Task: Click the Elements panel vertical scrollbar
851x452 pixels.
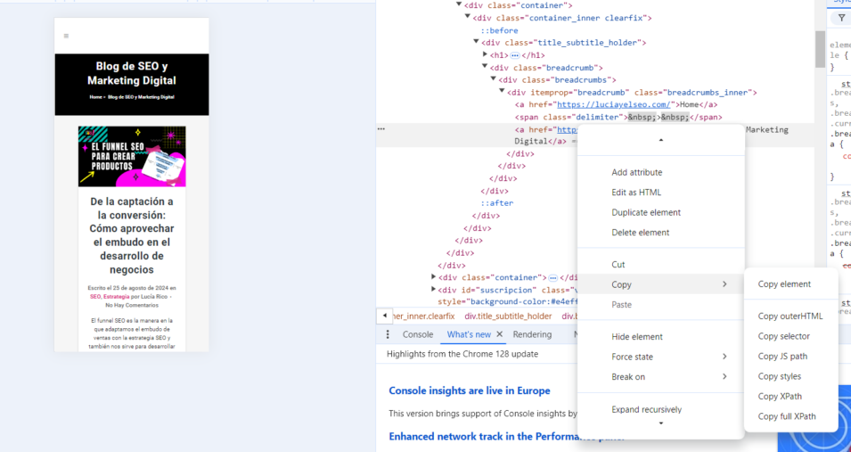Action: 820,49
